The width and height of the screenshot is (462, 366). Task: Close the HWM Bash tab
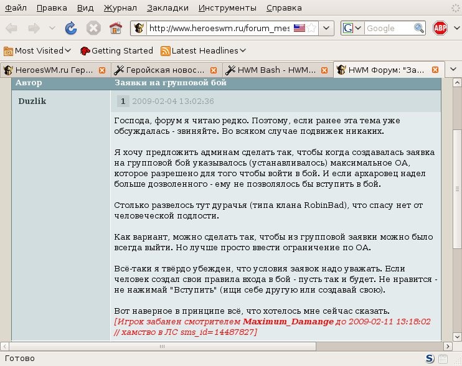tap(324, 70)
